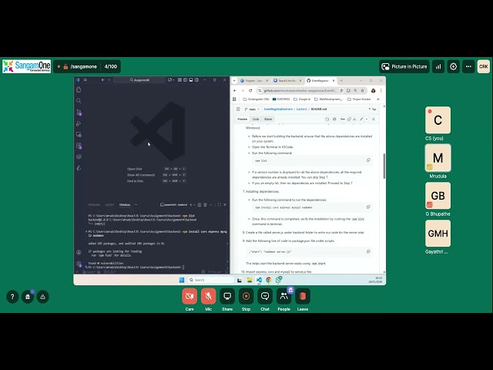Maximize the VS Code terminal panel
The image size is (493, 370).
pos(219,205)
